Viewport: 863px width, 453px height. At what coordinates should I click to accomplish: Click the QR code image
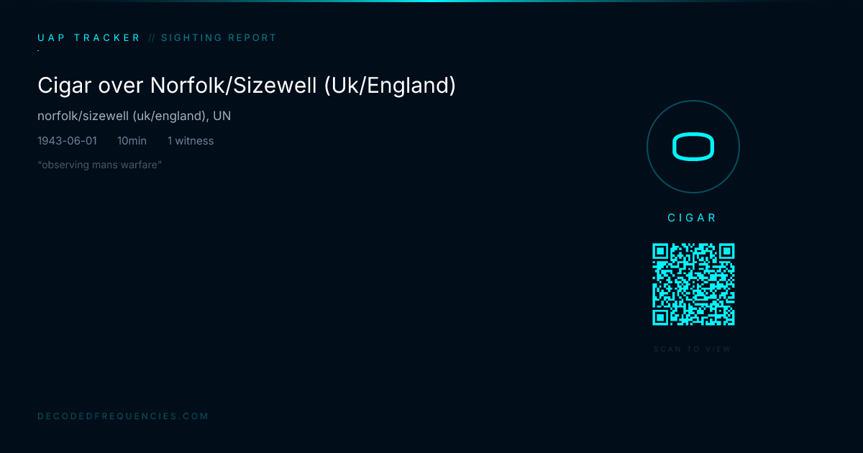point(693,285)
